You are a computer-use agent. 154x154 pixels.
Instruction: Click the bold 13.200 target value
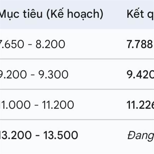pyautogui.click(x=16, y=135)
